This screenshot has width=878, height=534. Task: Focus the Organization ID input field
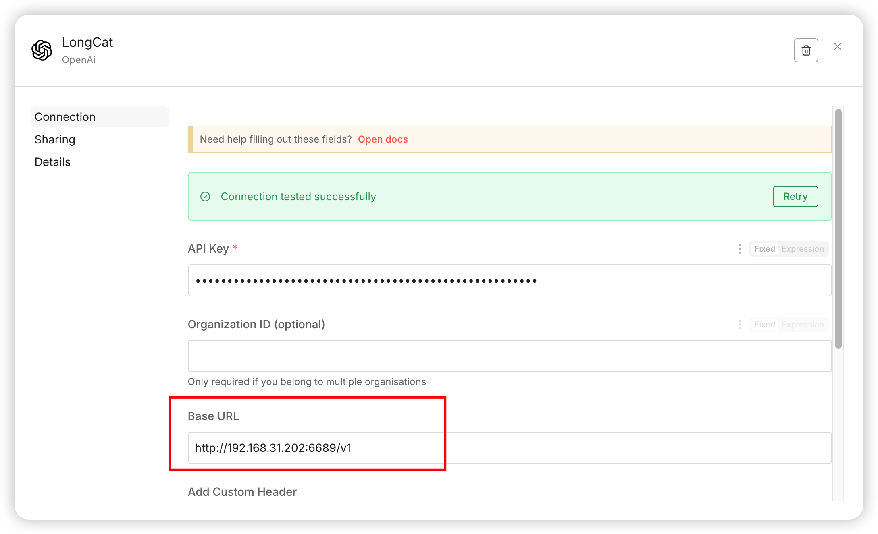(510, 356)
